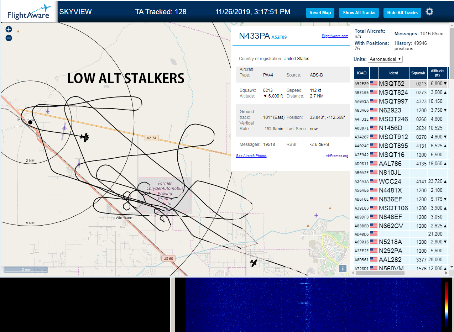The image size is (454, 332).
Task: Sort table by Squawk column header
Action: coord(418,73)
